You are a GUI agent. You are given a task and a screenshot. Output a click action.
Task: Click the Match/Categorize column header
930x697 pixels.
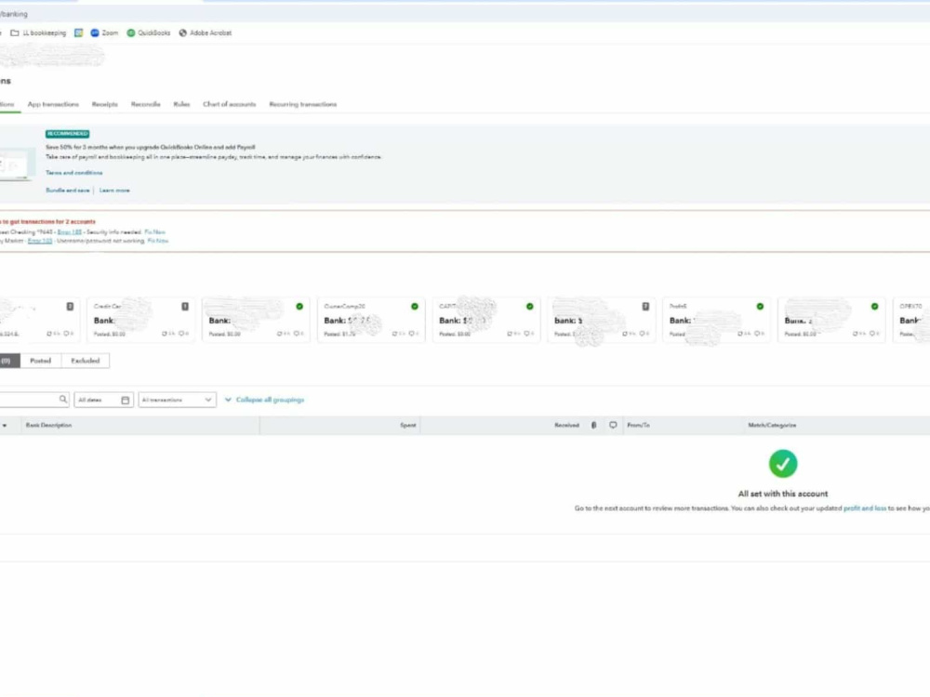(x=772, y=426)
